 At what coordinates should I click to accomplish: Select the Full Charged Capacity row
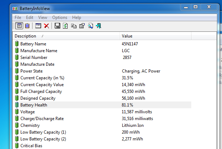click(x=103, y=91)
